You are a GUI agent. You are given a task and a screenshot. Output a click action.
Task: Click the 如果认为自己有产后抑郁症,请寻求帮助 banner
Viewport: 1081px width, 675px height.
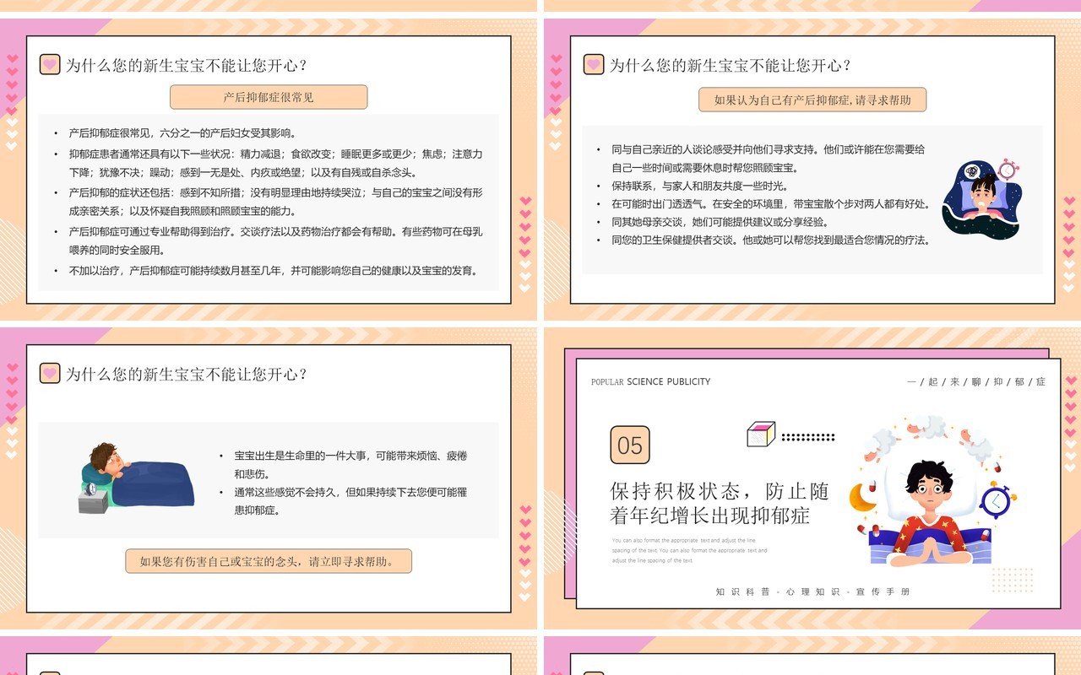pyautogui.click(x=812, y=100)
